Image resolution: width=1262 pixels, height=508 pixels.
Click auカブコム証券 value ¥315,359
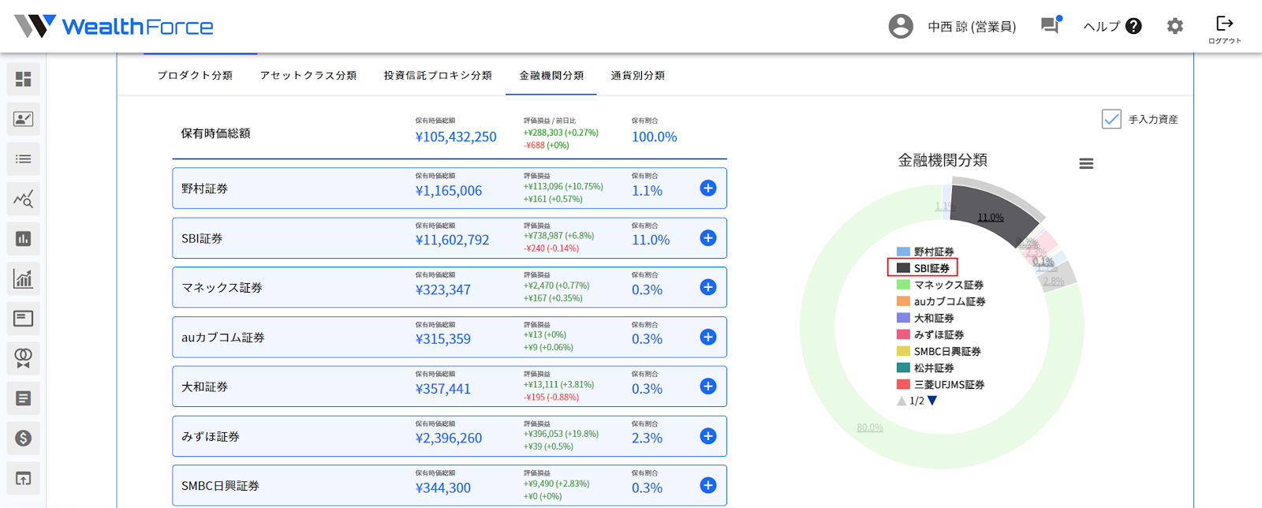(x=443, y=339)
